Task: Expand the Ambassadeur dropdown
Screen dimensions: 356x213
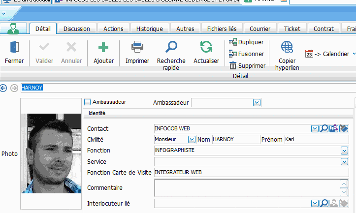Action: coord(256,102)
